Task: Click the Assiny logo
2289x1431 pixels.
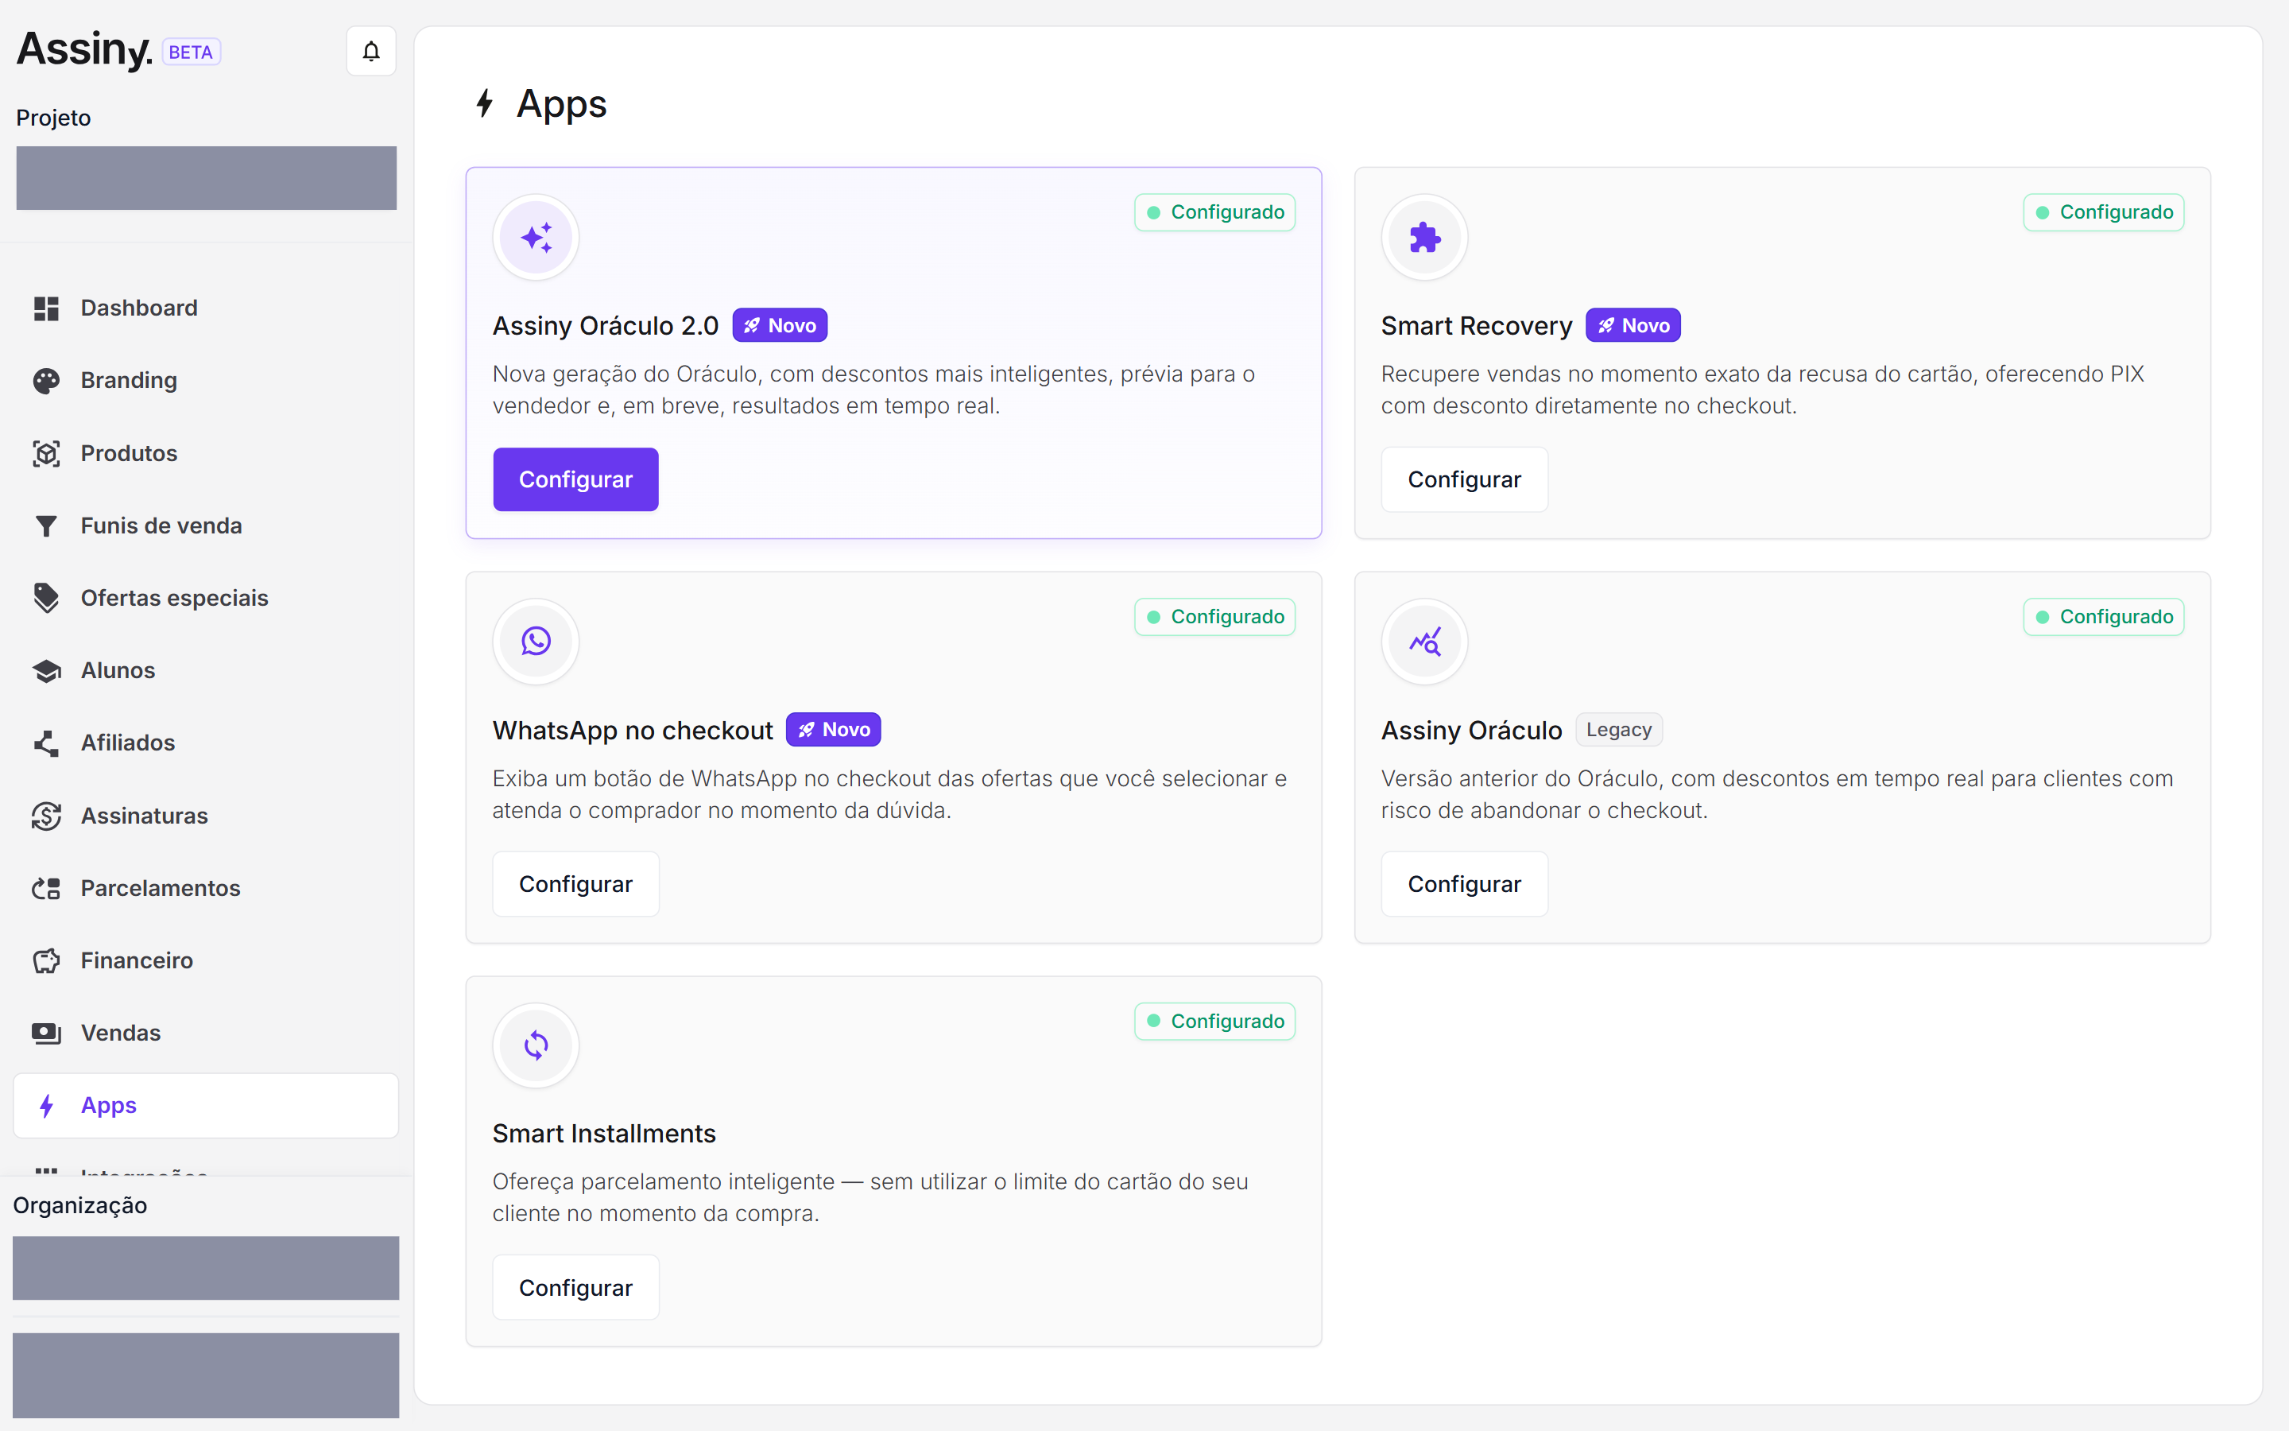Action: (x=84, y=49)
